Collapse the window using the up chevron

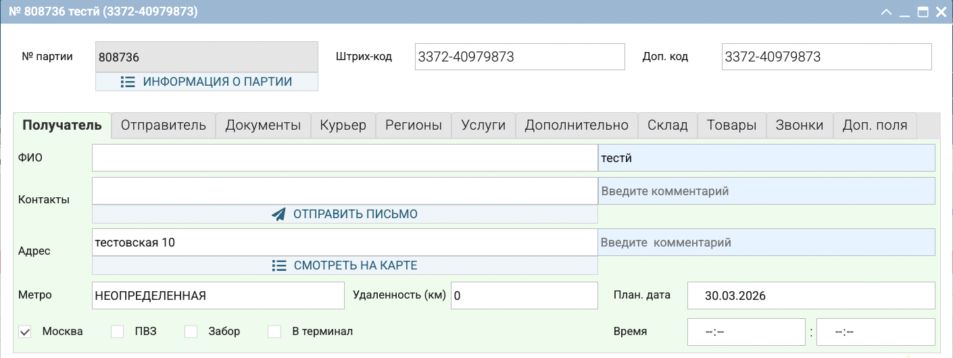click(887, 12)
